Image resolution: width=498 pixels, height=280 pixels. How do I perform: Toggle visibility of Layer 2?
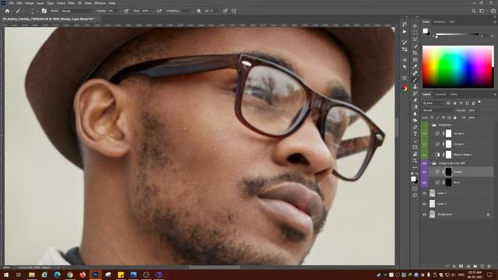[x=424, y=194]
